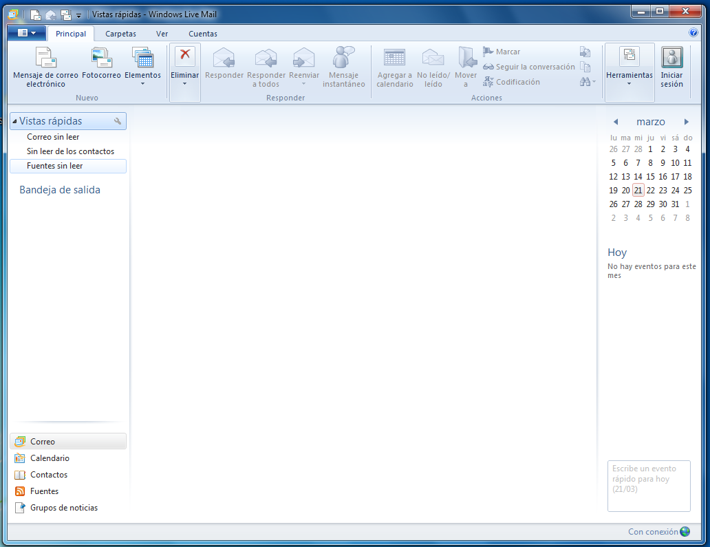Open the binoculars search dropdown arrow
This screenshot has width=710, height=547.
tap(594, 82)
